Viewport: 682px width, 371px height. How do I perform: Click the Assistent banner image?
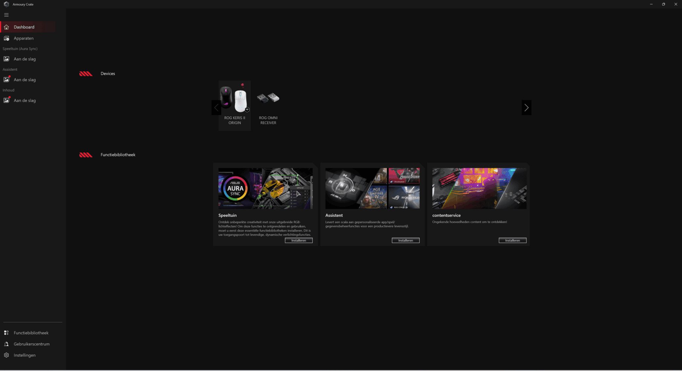(x=372, y=188)
